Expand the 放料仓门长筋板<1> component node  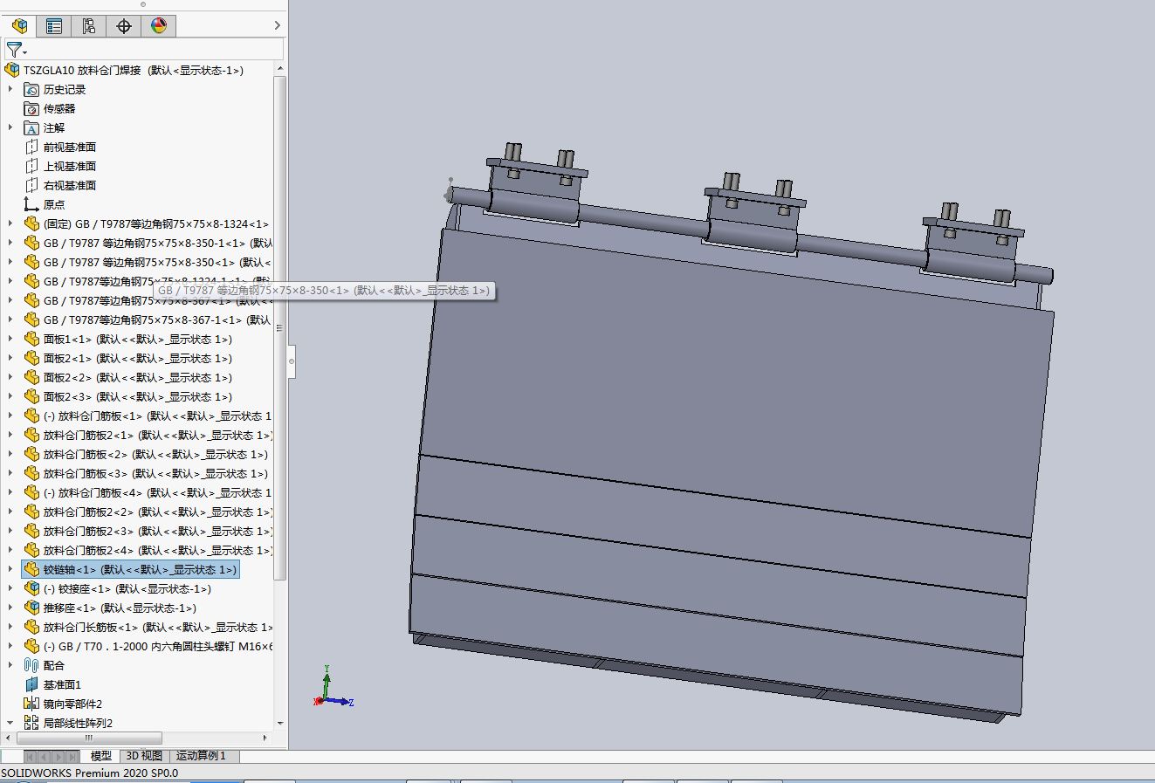point(10,628)
